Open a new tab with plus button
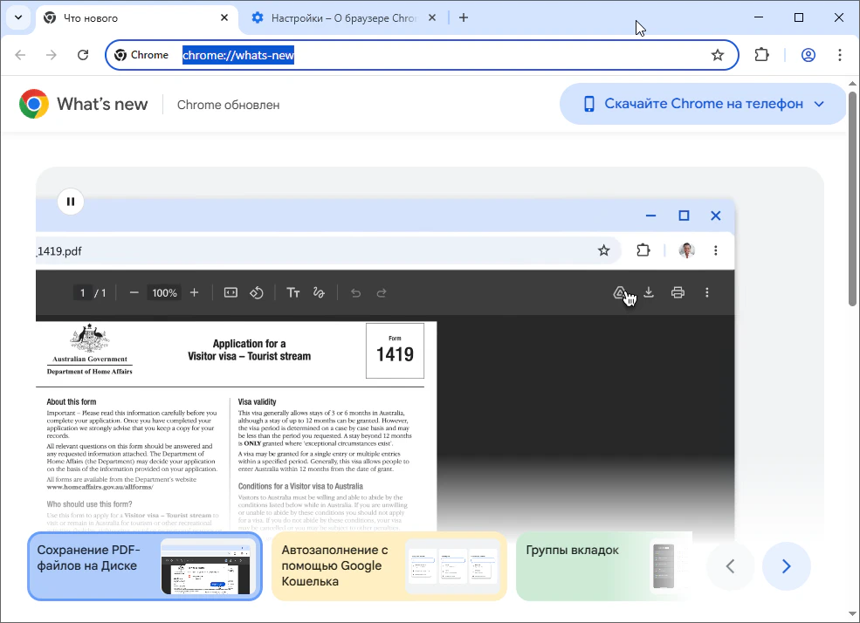860x623 pixels. 464,17
